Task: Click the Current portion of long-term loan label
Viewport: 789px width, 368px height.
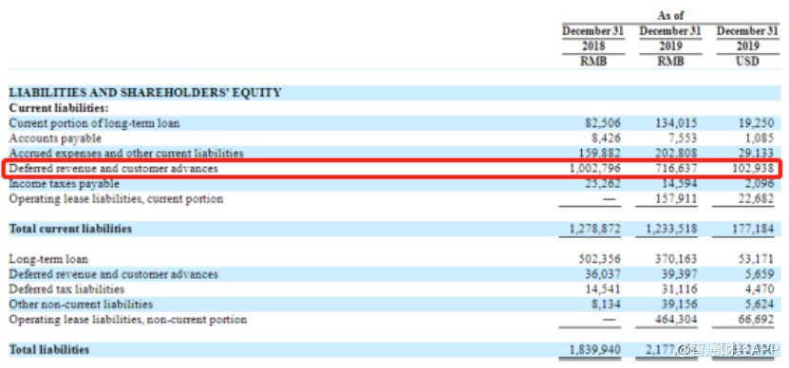Action: point(95,123)
